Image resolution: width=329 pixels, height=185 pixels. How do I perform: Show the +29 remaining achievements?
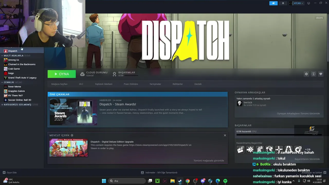pos(307,150)
